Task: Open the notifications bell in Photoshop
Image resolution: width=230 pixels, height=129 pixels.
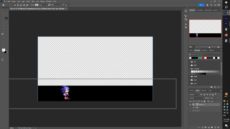Action: (x=207, y=5)
